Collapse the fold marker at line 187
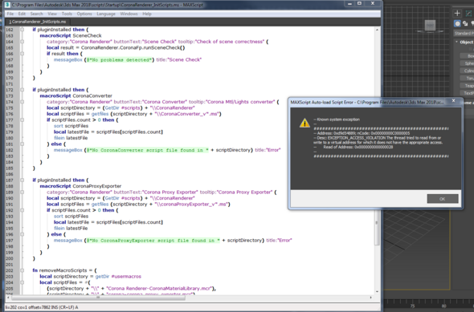The image size is (474, 312). 22,180
